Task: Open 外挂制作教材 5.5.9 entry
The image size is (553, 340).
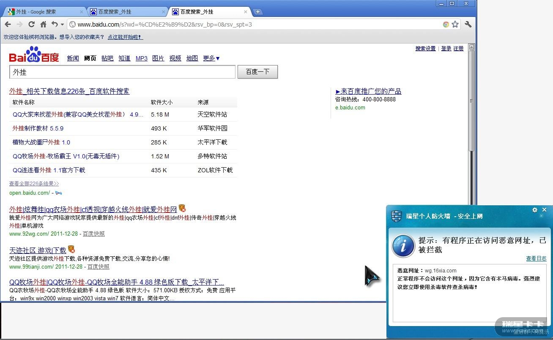Action: point(38,128)
